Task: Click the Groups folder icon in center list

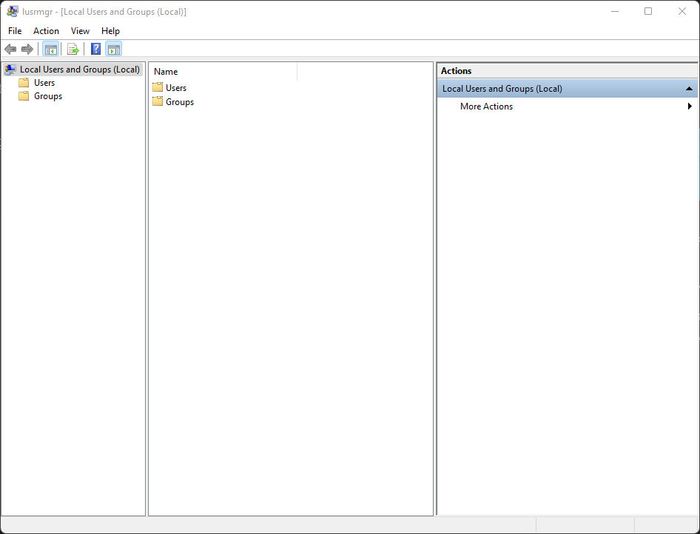Action: (158, 101)
